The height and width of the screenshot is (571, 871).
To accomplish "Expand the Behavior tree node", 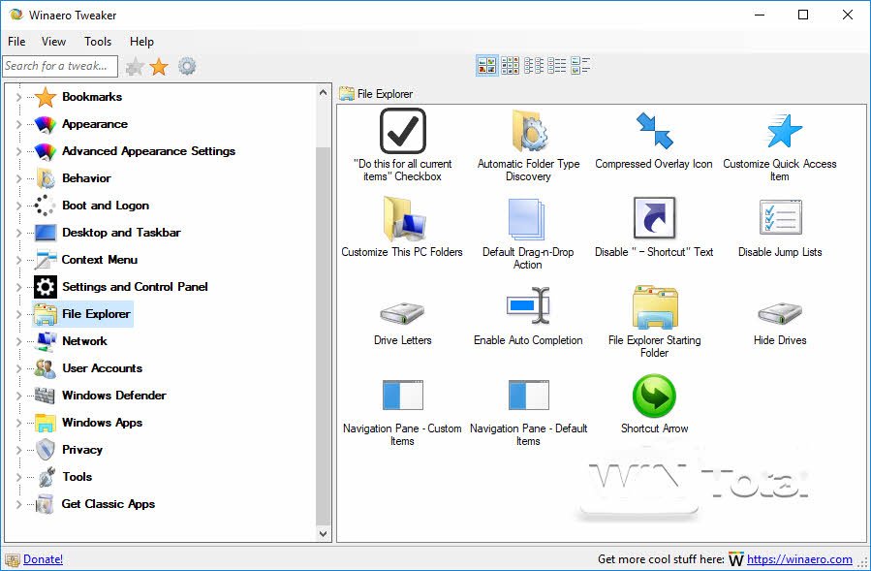I will [x=18, y=178].
